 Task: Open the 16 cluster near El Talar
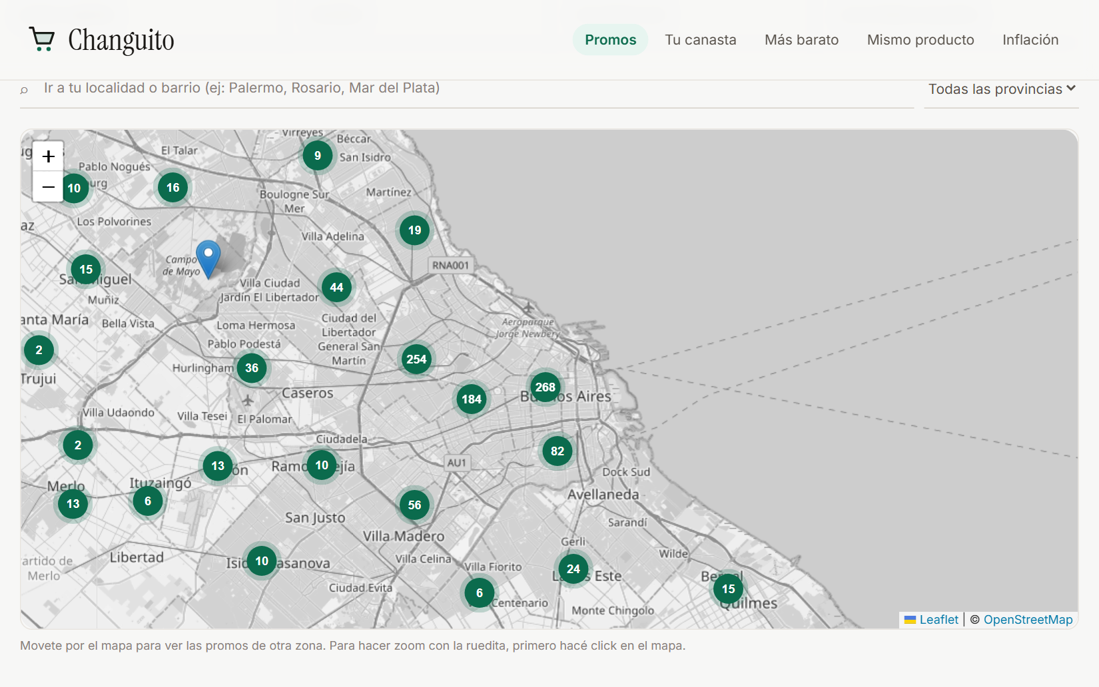pos(173,188)
